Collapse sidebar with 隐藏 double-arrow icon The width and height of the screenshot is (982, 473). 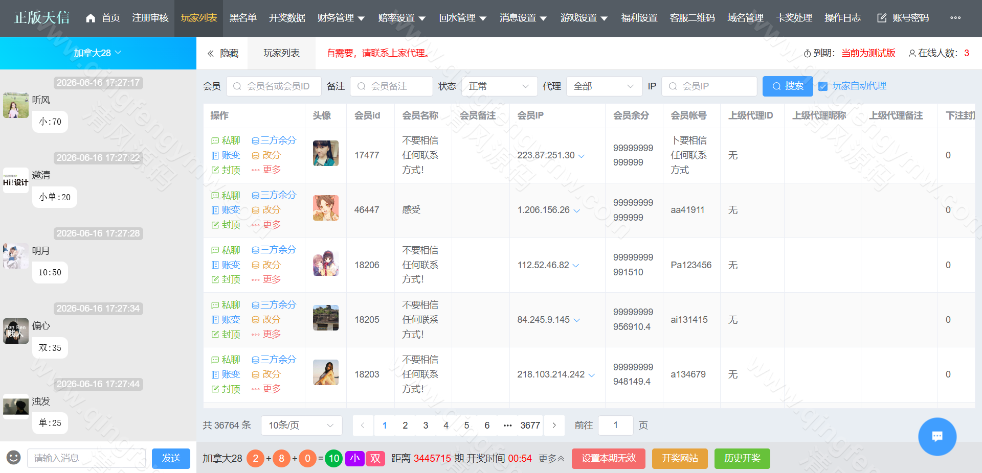click(x=210, y=53)
